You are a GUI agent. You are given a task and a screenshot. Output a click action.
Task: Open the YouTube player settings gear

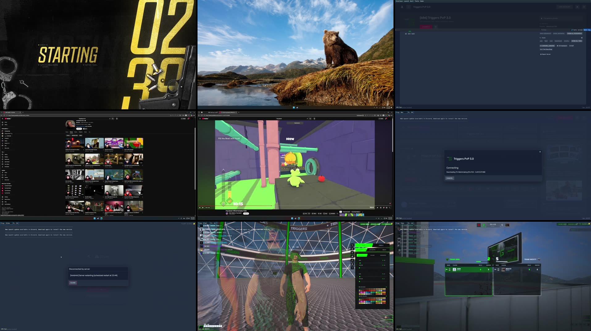click(380, 208)
